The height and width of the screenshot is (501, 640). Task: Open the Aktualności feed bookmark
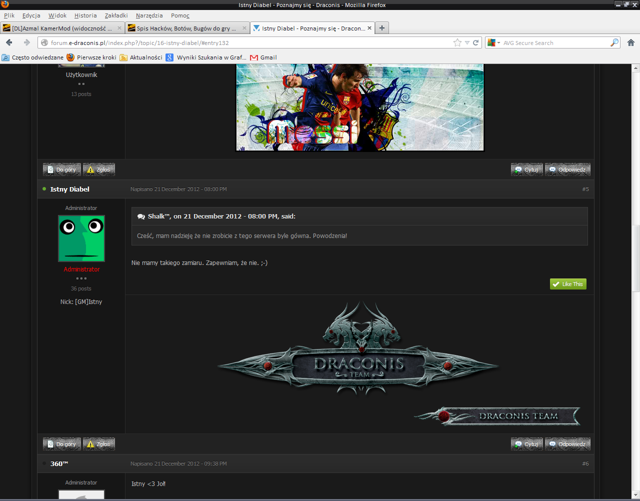point(141,57)
